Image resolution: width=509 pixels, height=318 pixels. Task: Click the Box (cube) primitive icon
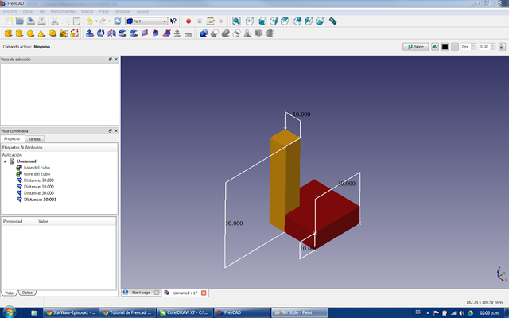point(9,33)
